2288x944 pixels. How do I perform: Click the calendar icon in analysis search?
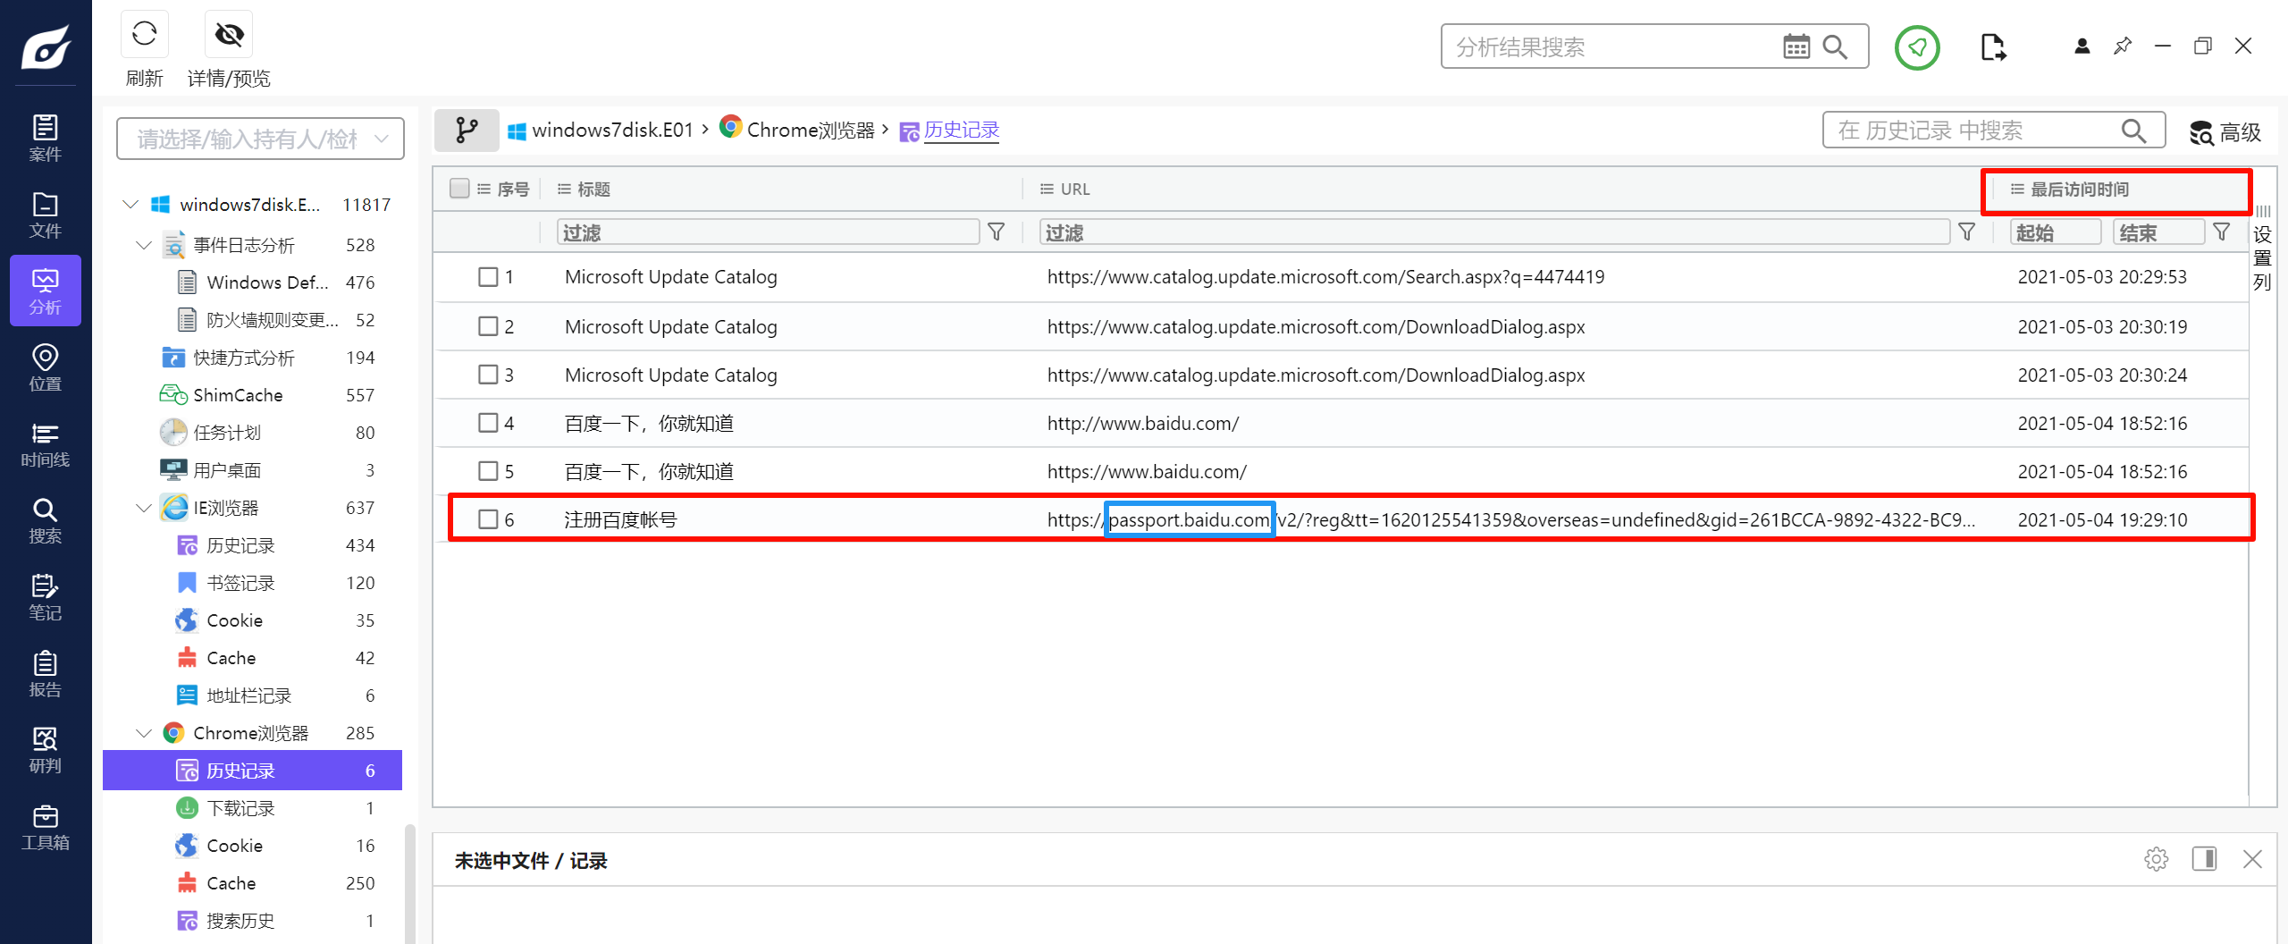click(1796, 46)
